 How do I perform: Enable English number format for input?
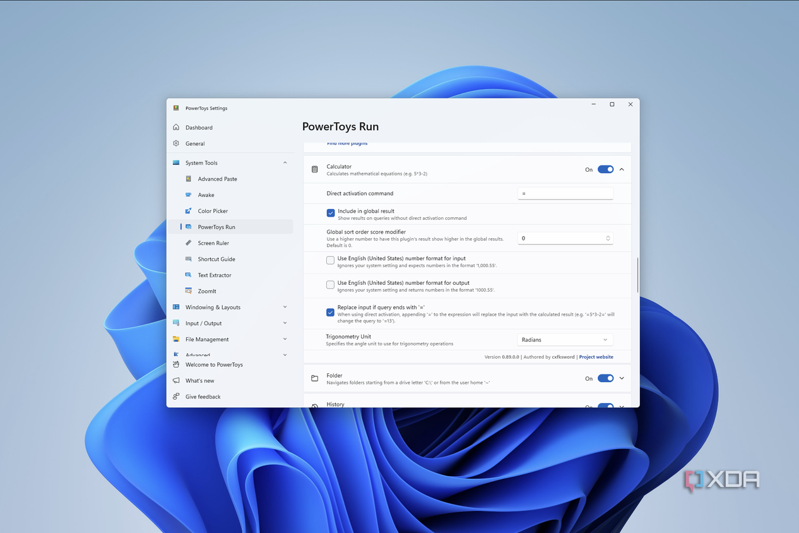(330, 260)
